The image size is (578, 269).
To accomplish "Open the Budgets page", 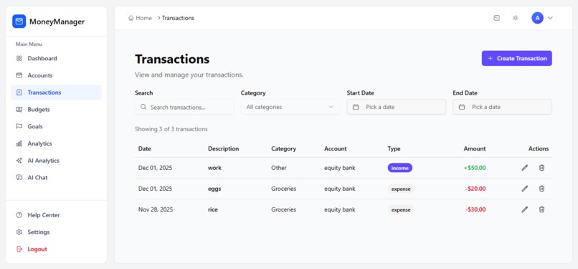I will [x=56, y=110].
